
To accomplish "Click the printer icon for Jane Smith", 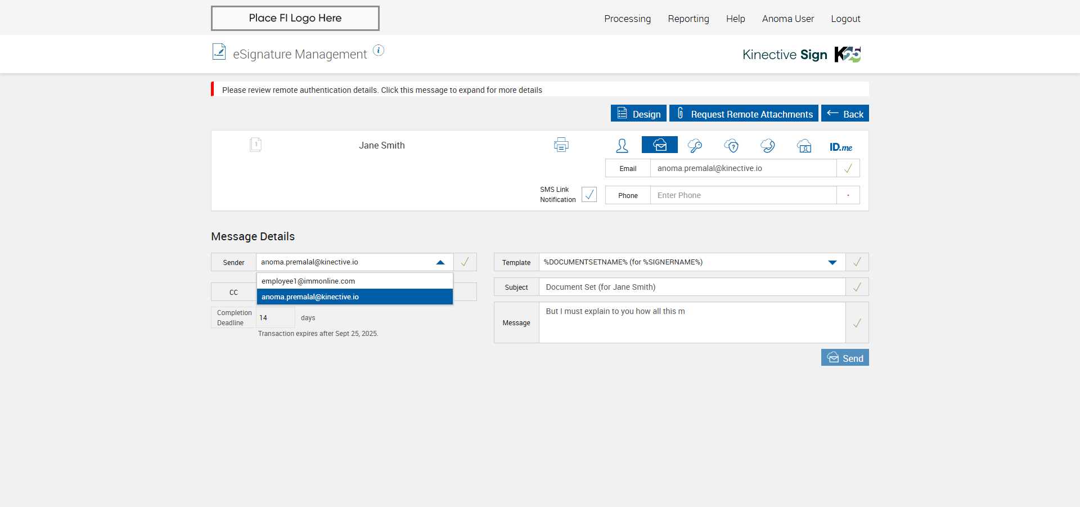I will tap(561, 145).
